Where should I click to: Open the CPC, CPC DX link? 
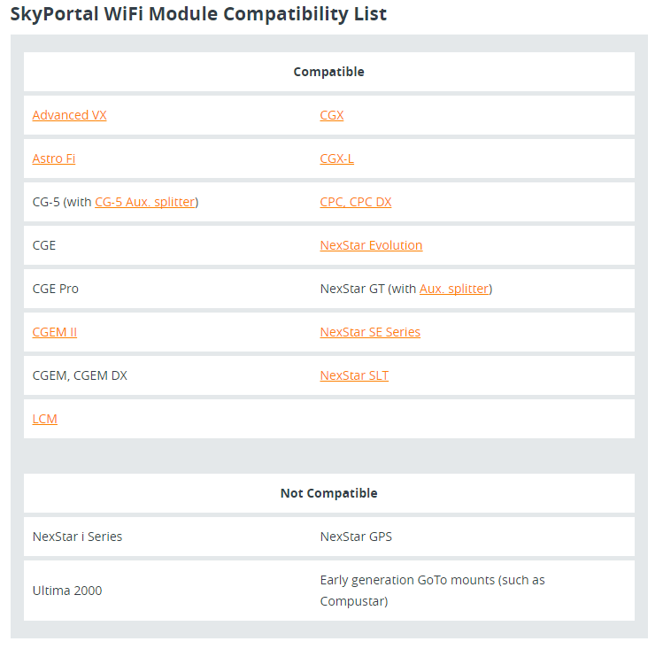(x=356, y=202)
